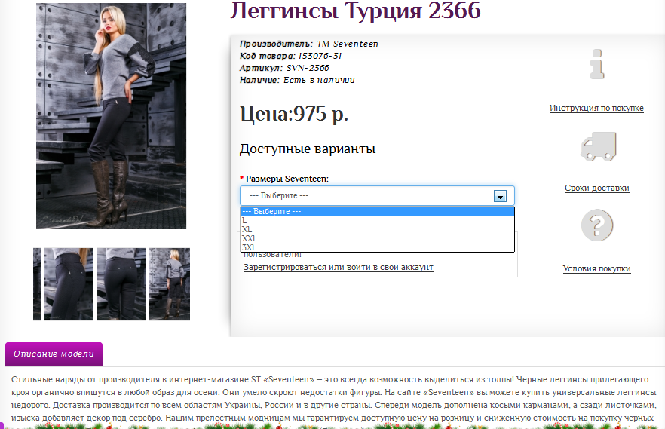Image resolution: width=665 pixels, height=429 pixels.
Task: Click the question mark icon
Action: [x=597, y=225]
